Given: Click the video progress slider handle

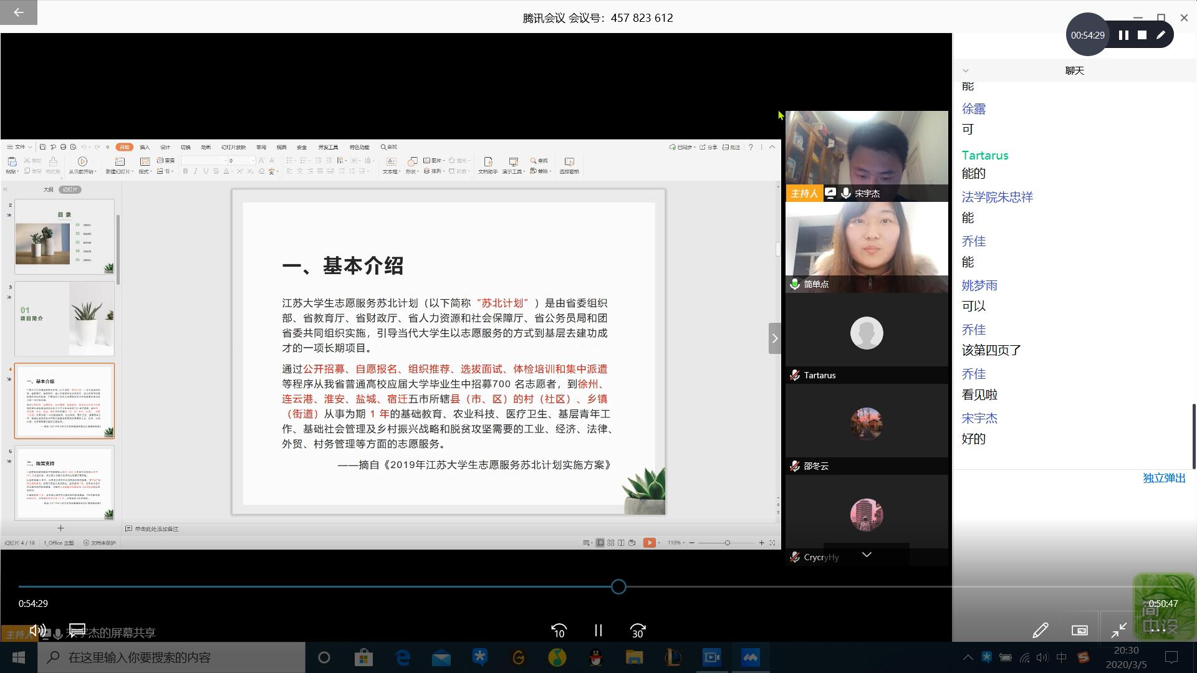Looking at the screenshot, I should pos(618,586).
